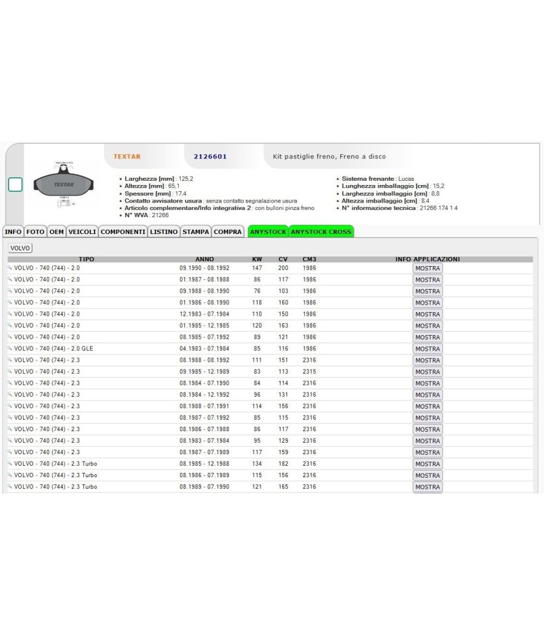Click the CM3 column header
Screen dimensions: 544x635
[x=309, y=259]
